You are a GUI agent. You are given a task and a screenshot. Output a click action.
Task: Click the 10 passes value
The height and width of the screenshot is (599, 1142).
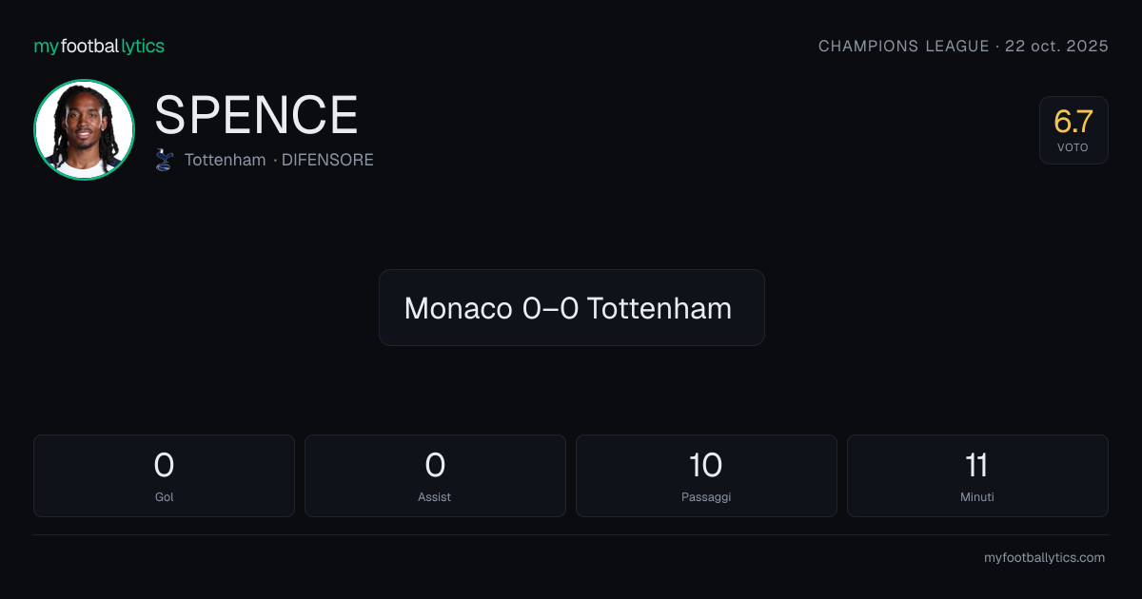tap(706, 465)
